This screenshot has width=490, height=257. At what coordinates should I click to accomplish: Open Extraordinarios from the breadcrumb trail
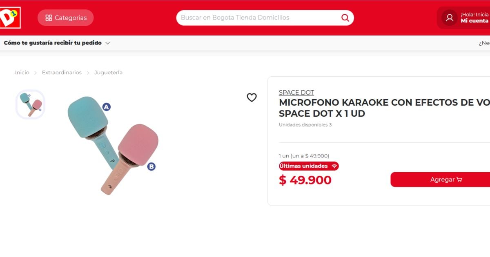pyautogui.click(x=61, y=72)
